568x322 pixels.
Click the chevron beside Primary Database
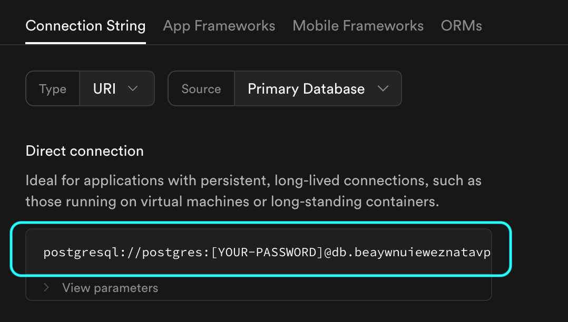pos(383,88)
